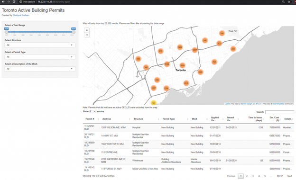
Task: Click the yellow map cluster marker
Action: click(x=154, y=103)
